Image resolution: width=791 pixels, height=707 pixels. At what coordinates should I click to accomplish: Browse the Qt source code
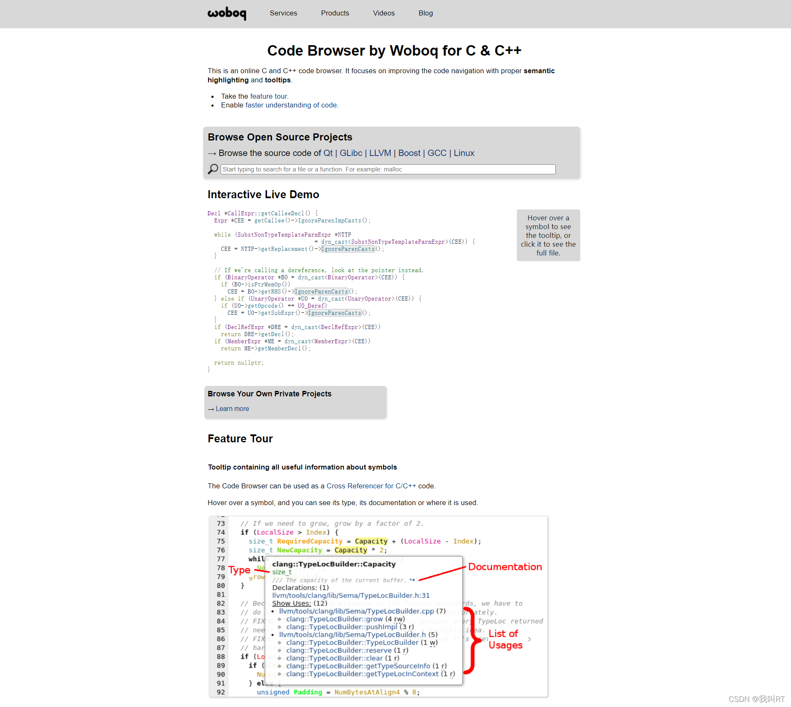pos(328,153)
